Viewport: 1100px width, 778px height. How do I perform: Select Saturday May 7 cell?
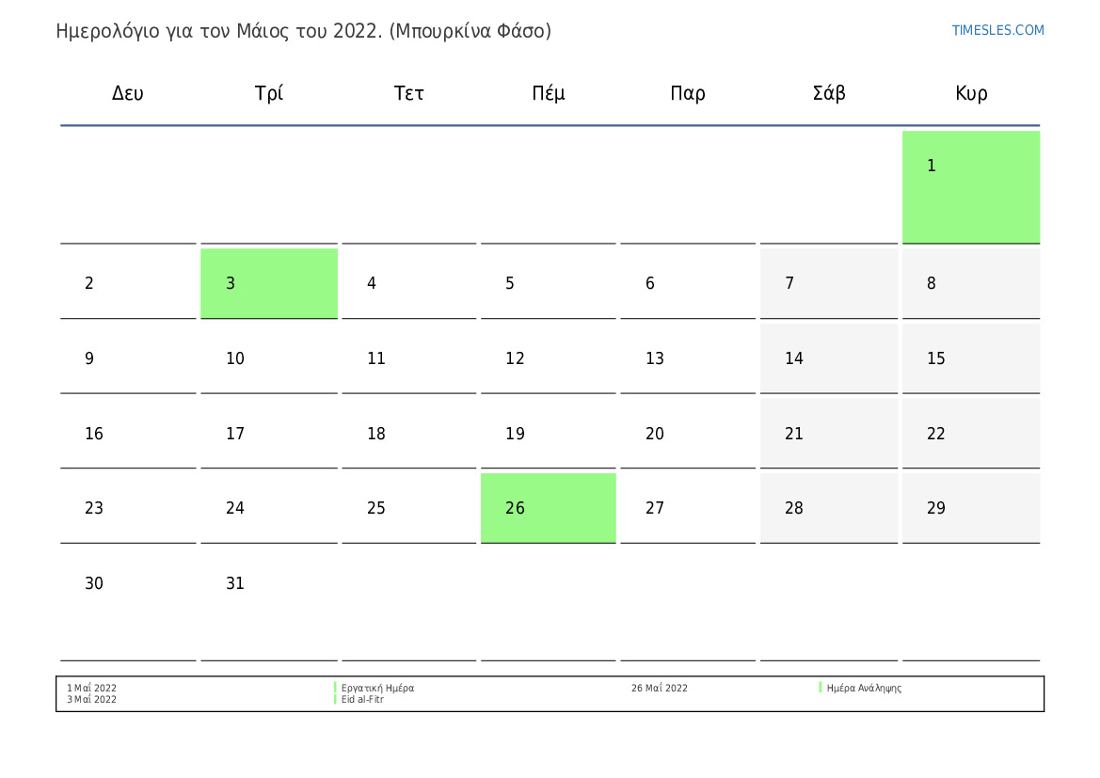pyautogui.click(x=828, y=283)
